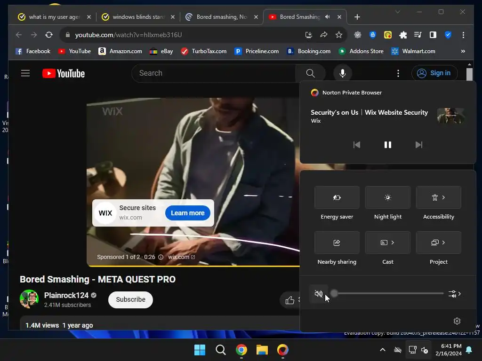Viewport: 482px width, 361px height.
Task: Open the Extensions puzzle icon
Action: [403, 35]
